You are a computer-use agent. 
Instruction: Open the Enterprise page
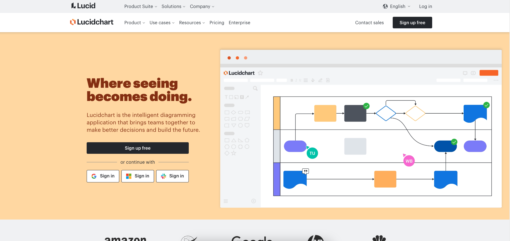pyautogui.click(x=240, y=23)
